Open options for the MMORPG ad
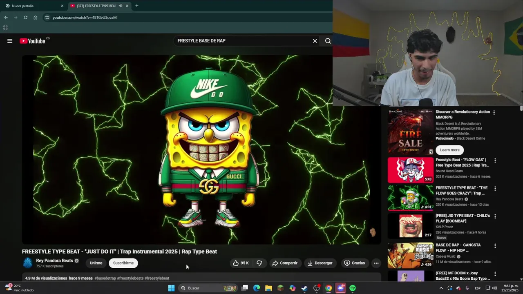 point(494,113)
